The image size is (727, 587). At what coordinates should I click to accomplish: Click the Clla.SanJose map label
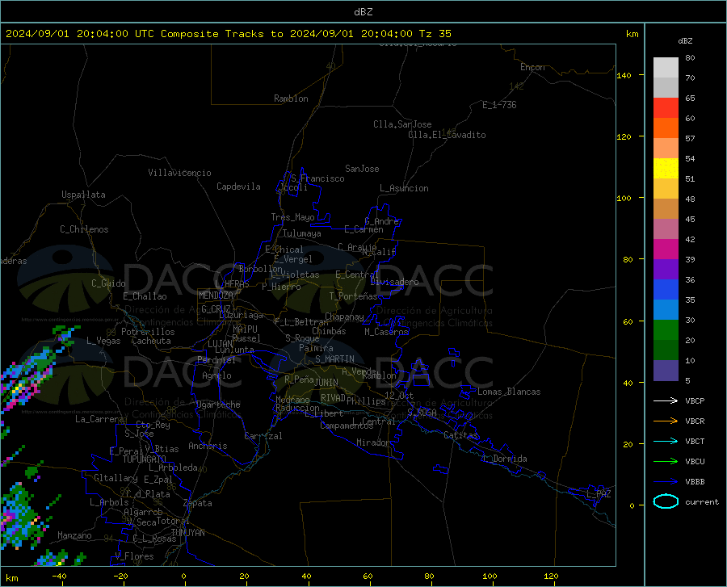(402, 124)
